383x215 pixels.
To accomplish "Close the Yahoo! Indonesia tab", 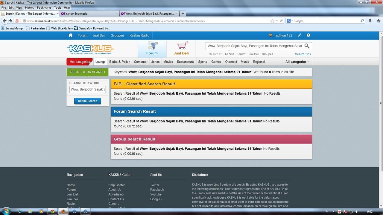I will (117, 13).
